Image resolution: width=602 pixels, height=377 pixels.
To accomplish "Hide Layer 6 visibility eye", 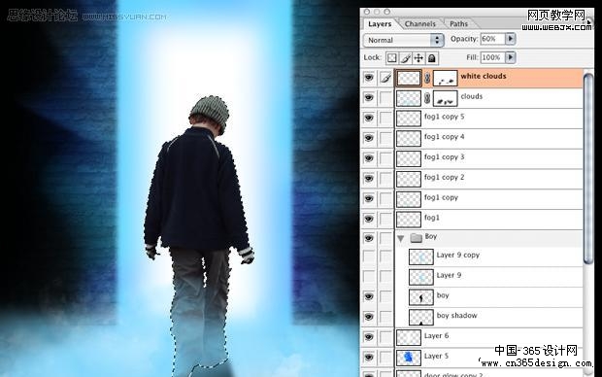I will 369,337.
